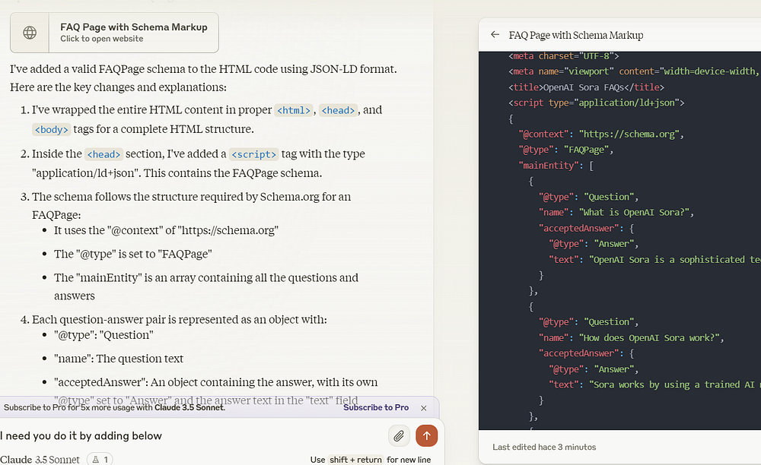Click the OpenAI Sora FAQs title line in code
Screen dimensions: 761x465
[586, 87]
